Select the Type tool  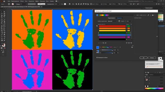pyautogui.click(x=2, y=18)
